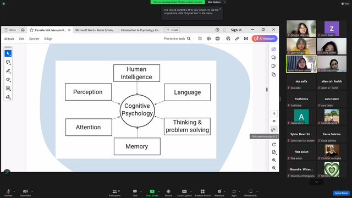Viewport: 352px width, 198px height.
Task: Expand Share Screen options arrow
Action: click(159, 191)
